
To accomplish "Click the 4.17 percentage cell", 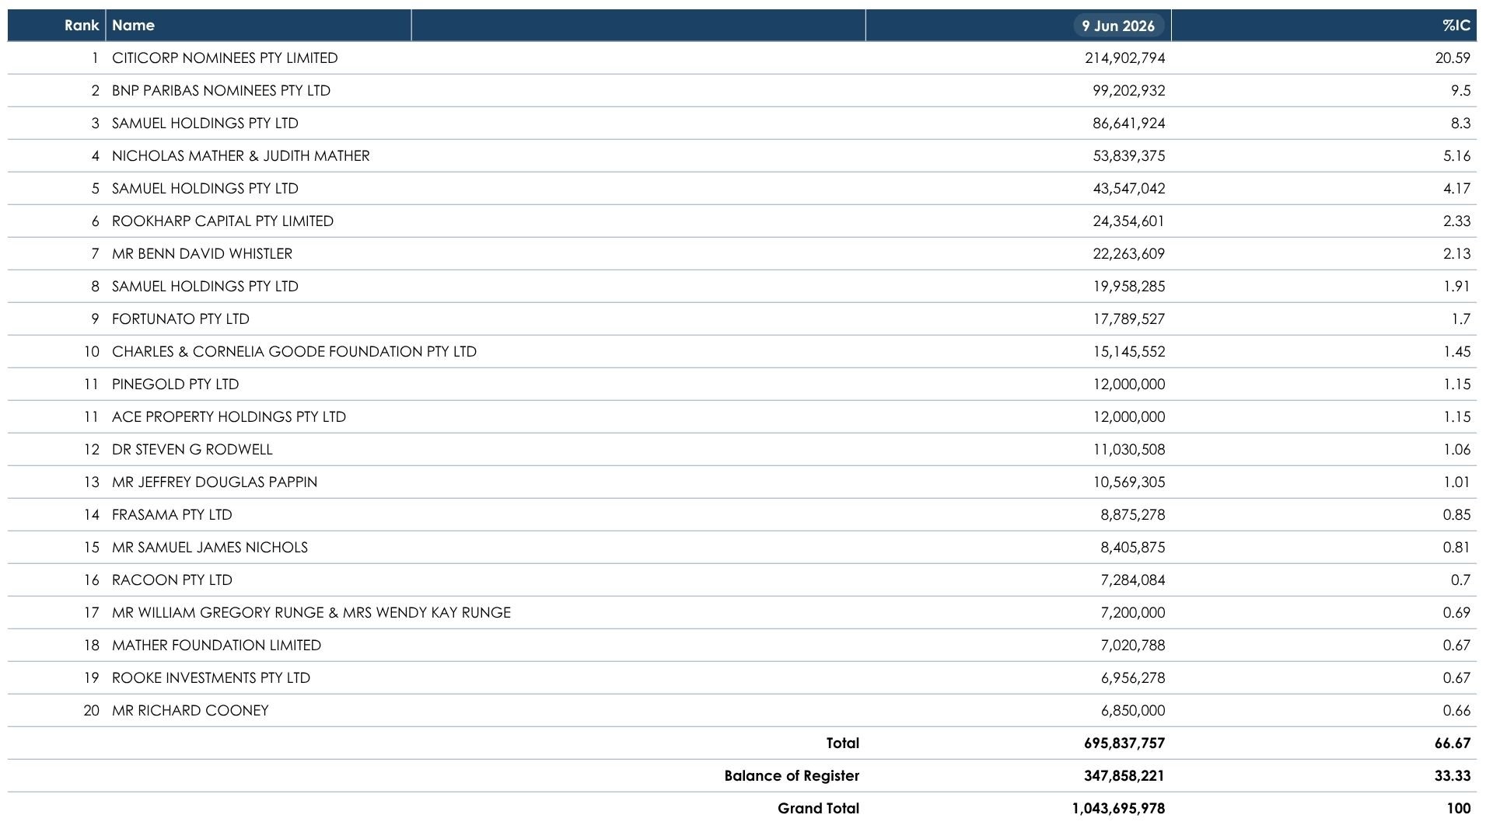I will point(1456,188).
